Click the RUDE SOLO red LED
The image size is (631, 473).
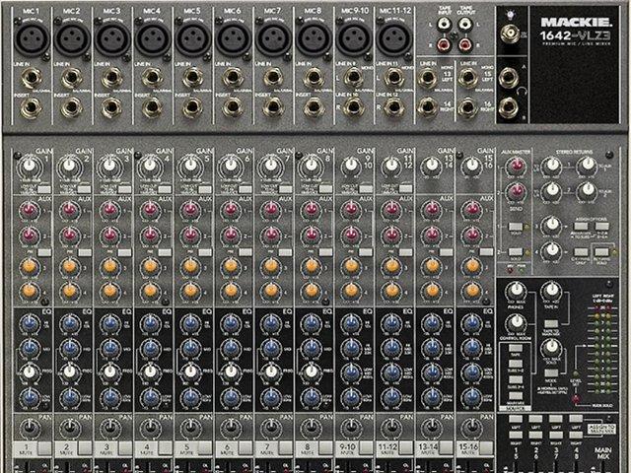(576, 399)
